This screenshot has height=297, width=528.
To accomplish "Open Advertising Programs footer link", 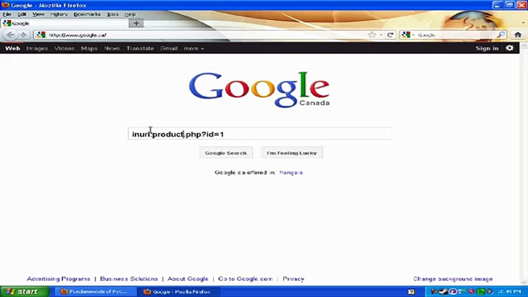I will tap(58, 279).
